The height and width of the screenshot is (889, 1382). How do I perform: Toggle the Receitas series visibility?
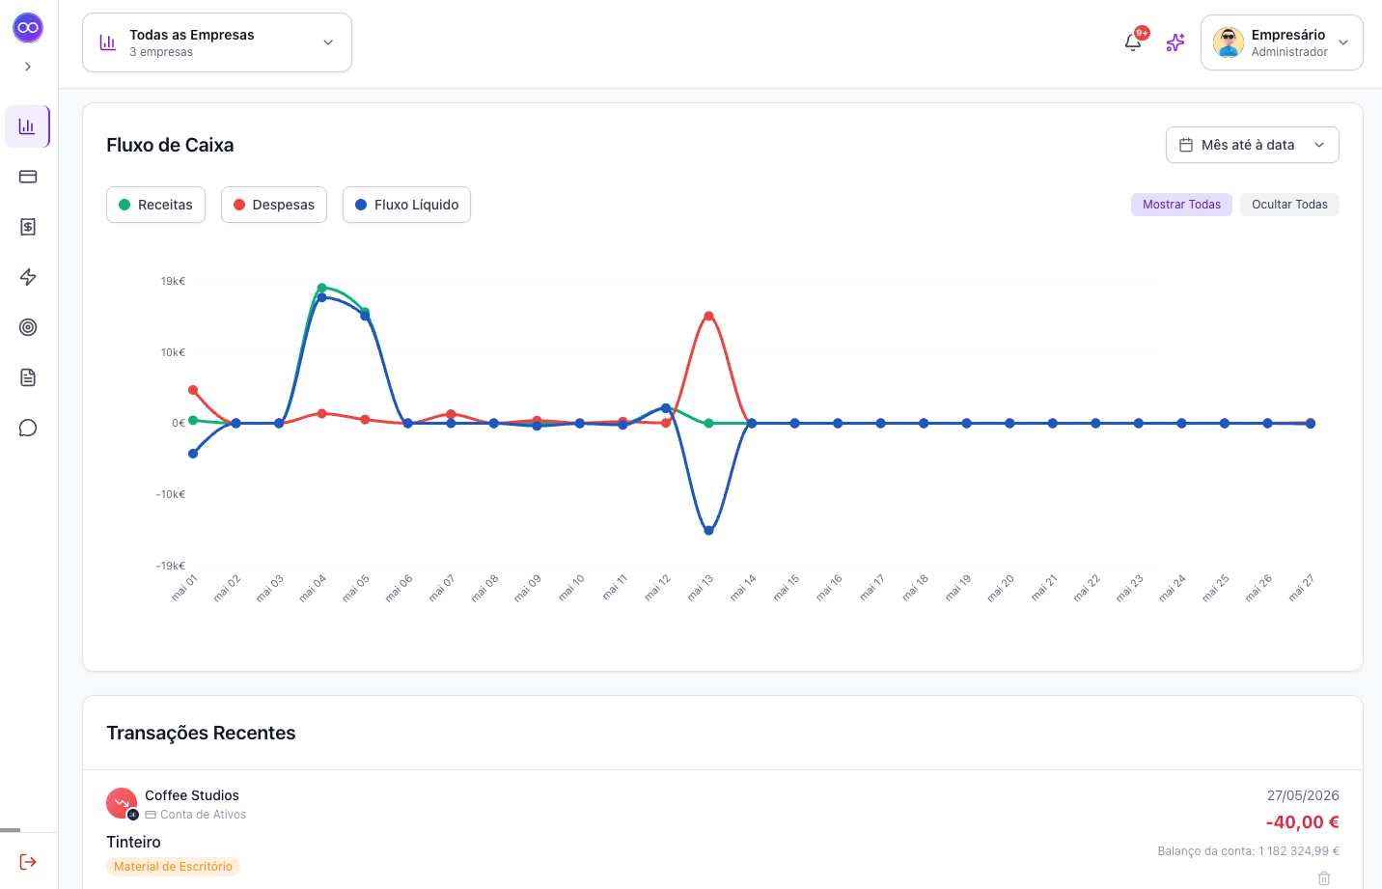155,205
